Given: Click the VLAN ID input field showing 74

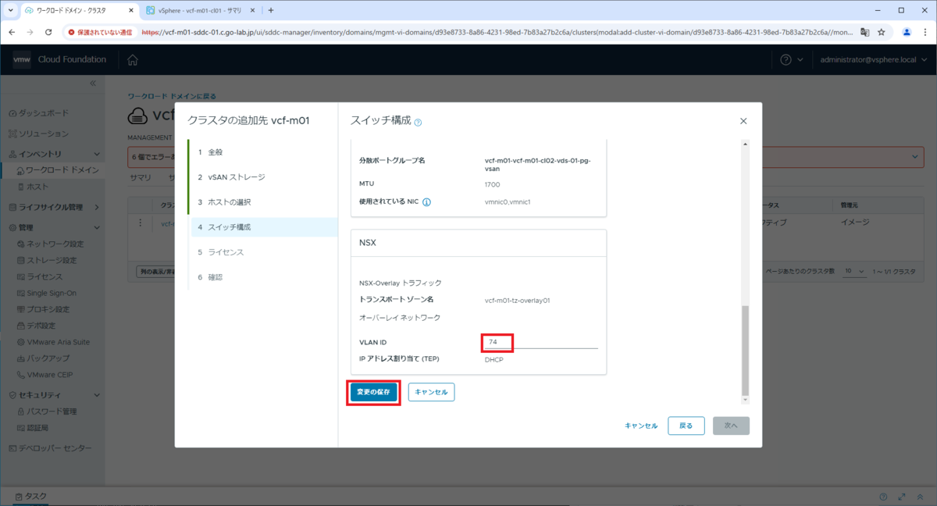Looking at the screenshot, I should click(x=540, y=342).
